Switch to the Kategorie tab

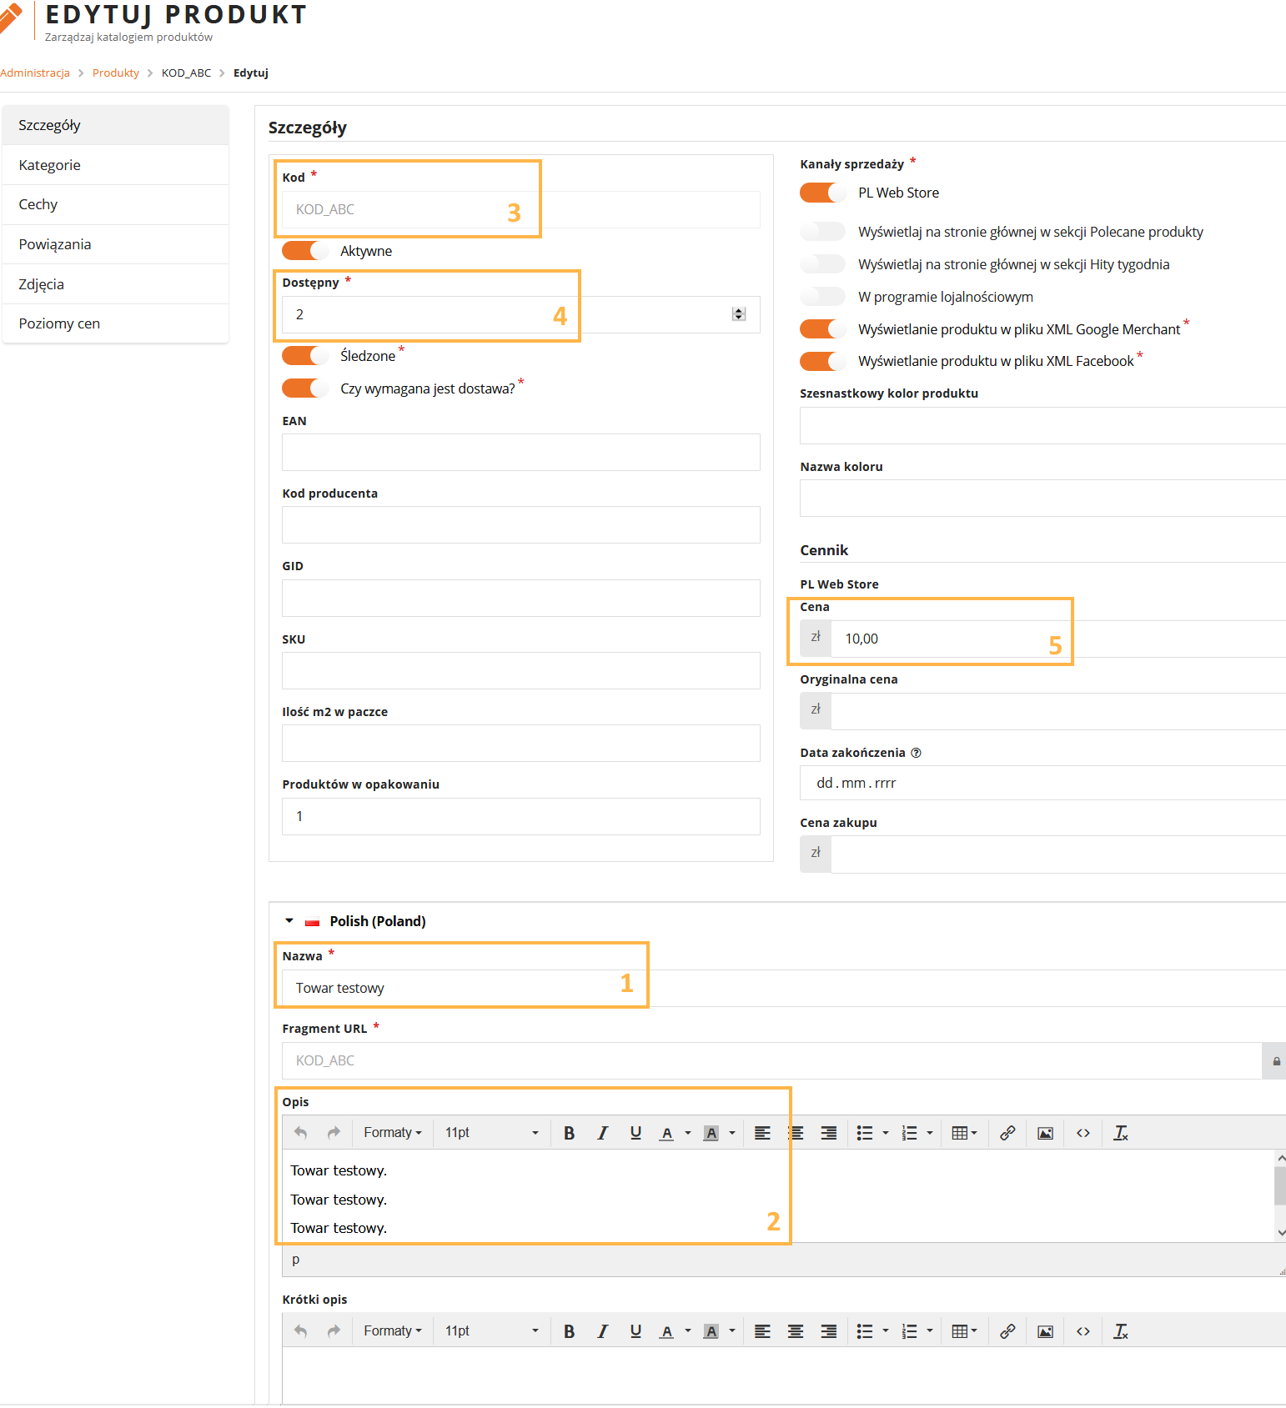tap(50, 165)
